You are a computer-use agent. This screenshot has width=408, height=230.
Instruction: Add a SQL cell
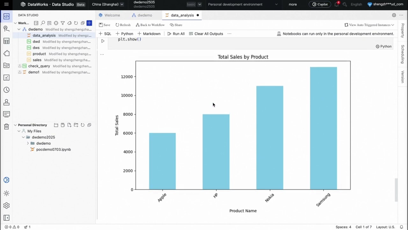[105, 34]
